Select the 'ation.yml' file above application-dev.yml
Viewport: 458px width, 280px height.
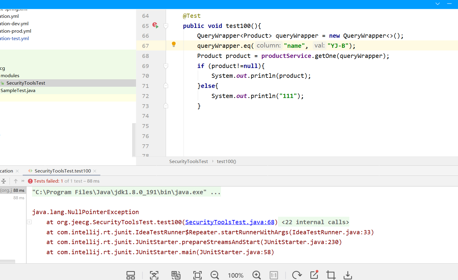tap(9, 16)
